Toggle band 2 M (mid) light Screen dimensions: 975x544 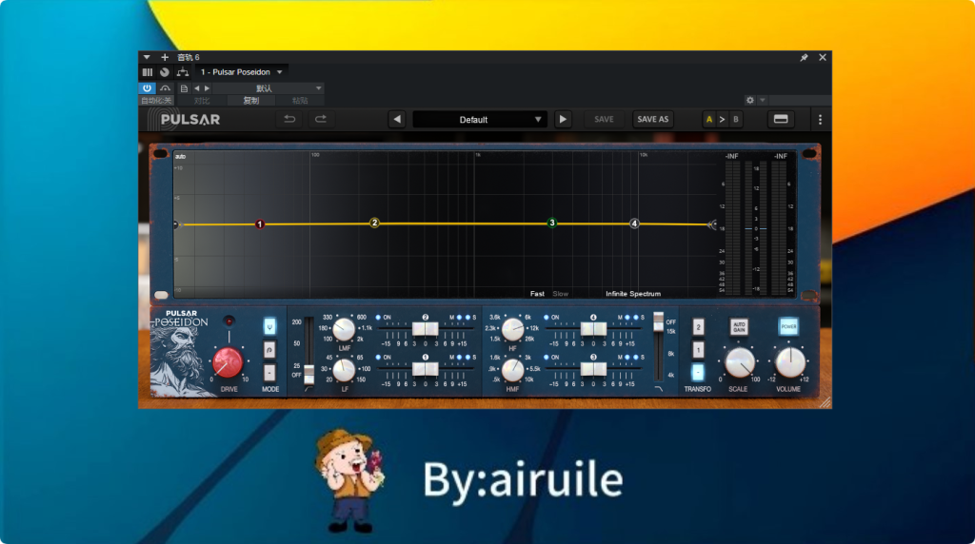459,318
